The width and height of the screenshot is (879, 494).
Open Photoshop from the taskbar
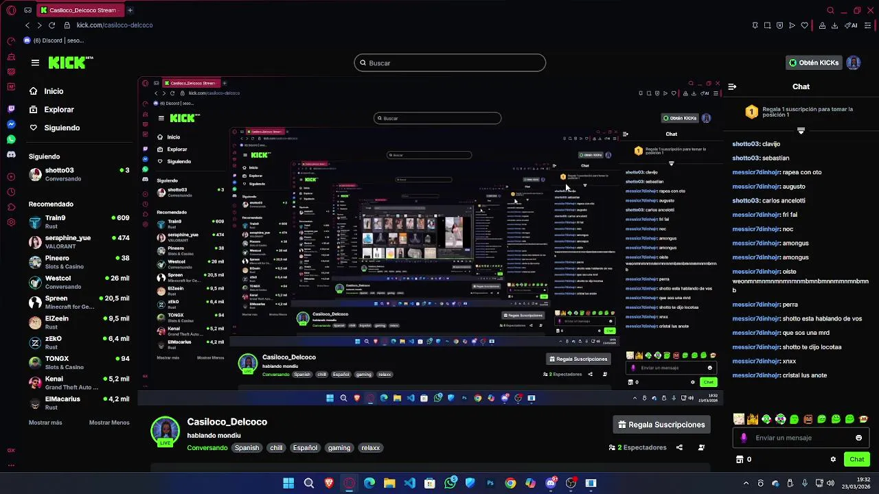pyautogui.click(x=490, y=483)
